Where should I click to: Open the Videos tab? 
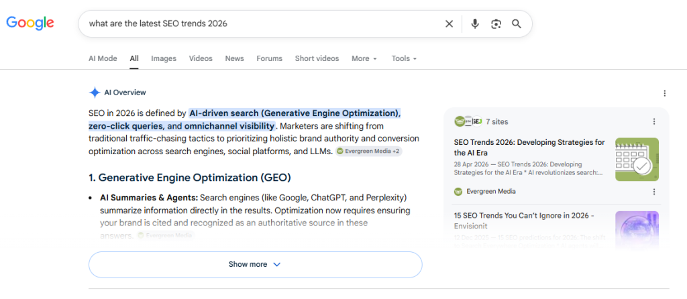pos(201,58)
